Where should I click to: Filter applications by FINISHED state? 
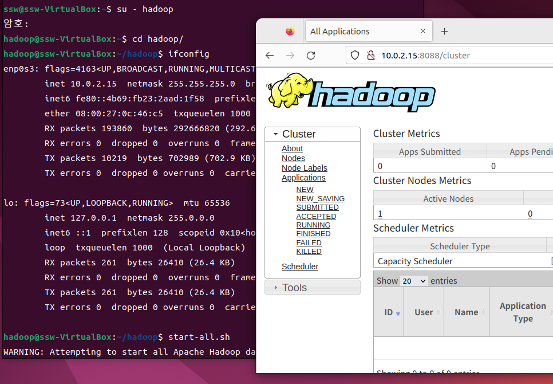(x=313, y=234)
